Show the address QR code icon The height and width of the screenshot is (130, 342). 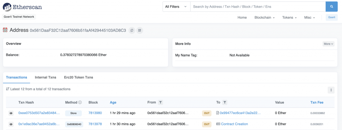point(140,30)
